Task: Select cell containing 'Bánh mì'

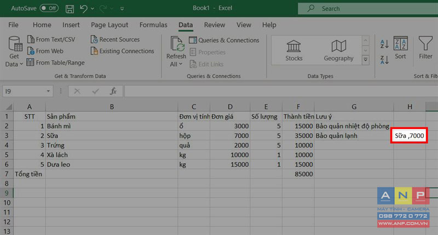Action: (x=112, y=126)
